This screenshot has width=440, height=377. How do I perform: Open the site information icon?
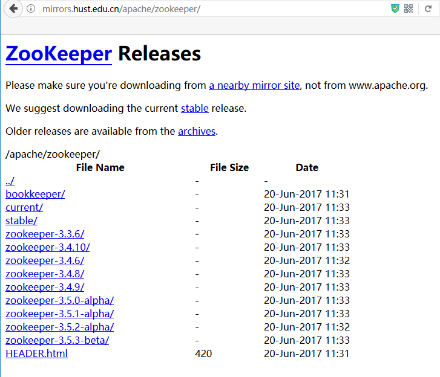point(31,8)
